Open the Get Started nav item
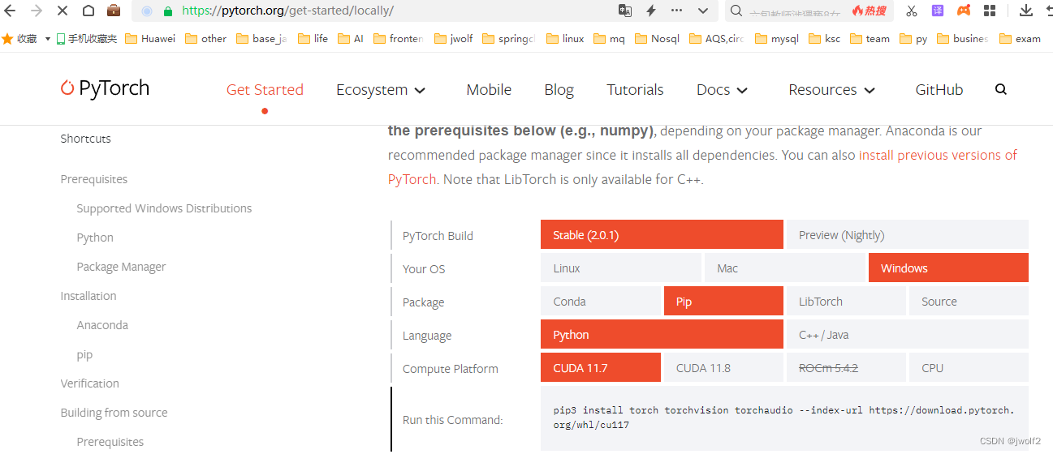This screenshot has height=454, width=1053. 265,90
